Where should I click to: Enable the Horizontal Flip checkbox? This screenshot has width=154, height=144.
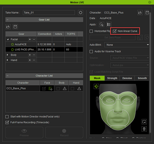point(91,31)
